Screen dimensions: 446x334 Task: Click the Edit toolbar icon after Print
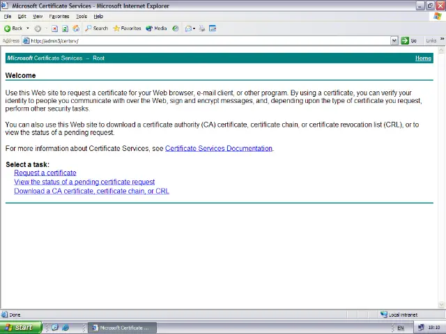click(x=213, y=29)
